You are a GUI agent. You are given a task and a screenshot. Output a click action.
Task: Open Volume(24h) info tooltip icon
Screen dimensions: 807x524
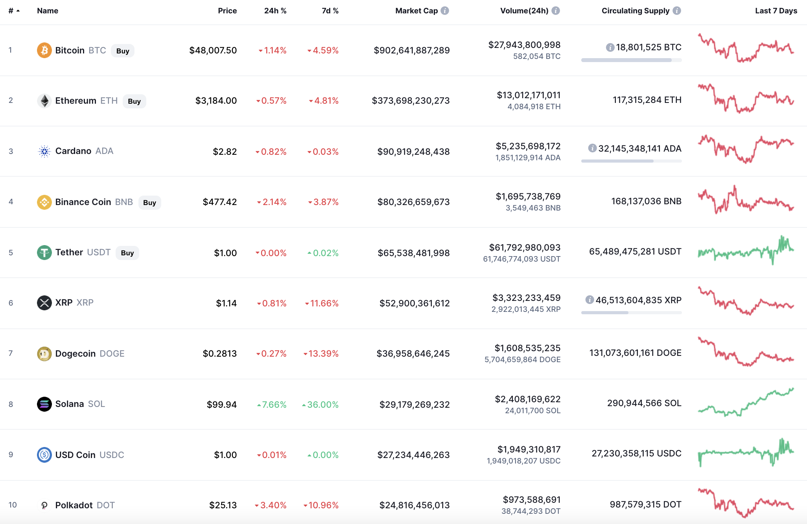tap(556, 11)
